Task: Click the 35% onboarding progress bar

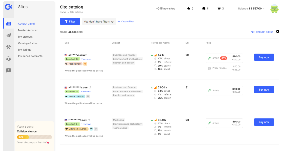Action: (35, 137)
